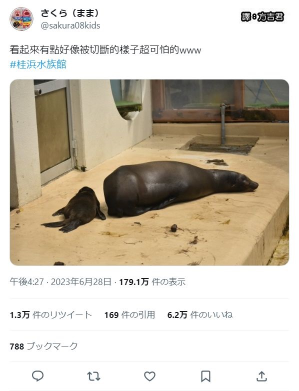Viewport: 299px width, 391px height.
Task: Click the 譯:方吉君 watermark label
Action: pyautogui.click(x=262, y=17)
